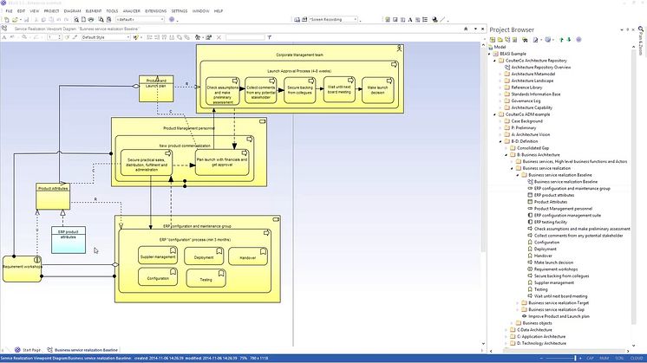The width and height of the screenshot is (647, 363).
Task: Click the purple globe help icon
Action: pyautogui.click(x=172, y=19)
